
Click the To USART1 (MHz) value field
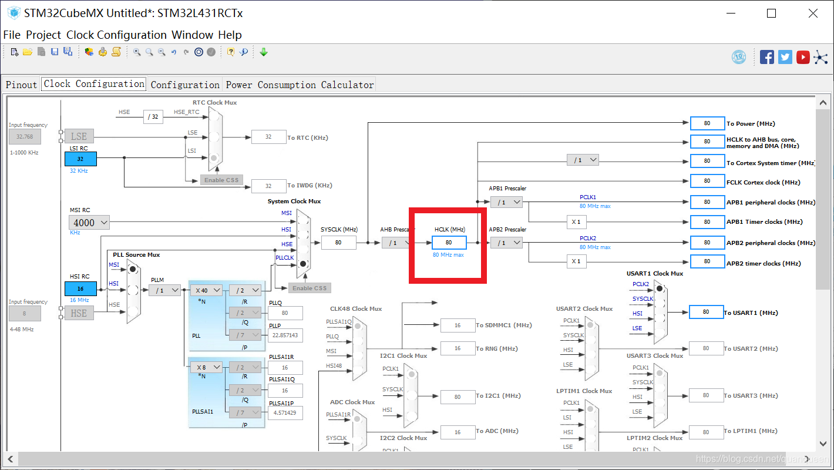tap(706, 312)
